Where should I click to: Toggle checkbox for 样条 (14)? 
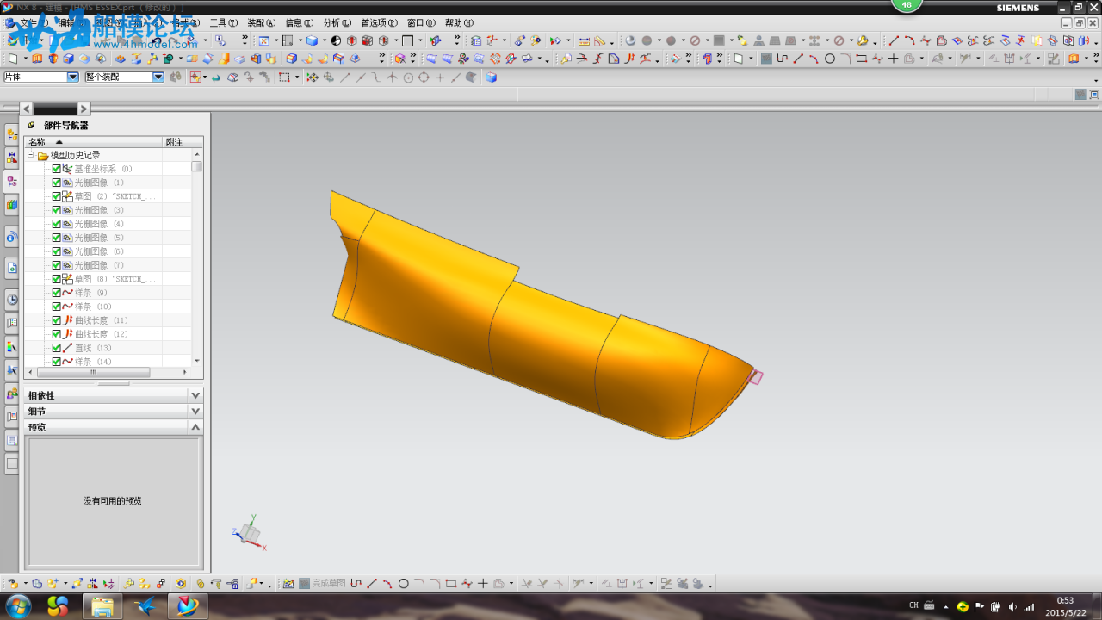[x=57, y=362]
